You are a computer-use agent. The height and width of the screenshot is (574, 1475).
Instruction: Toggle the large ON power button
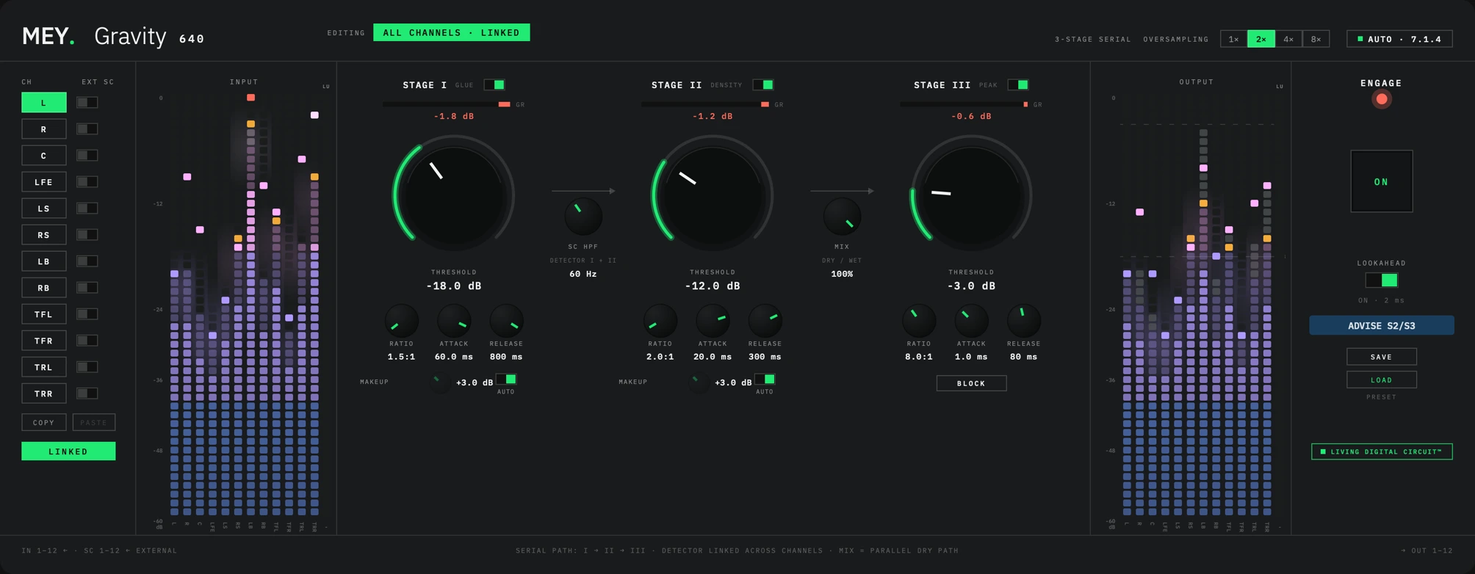coord(1381,181)
